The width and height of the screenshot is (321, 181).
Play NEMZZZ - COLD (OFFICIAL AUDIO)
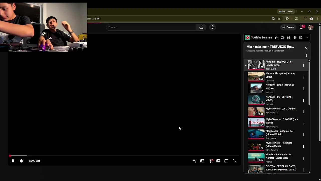256,88
